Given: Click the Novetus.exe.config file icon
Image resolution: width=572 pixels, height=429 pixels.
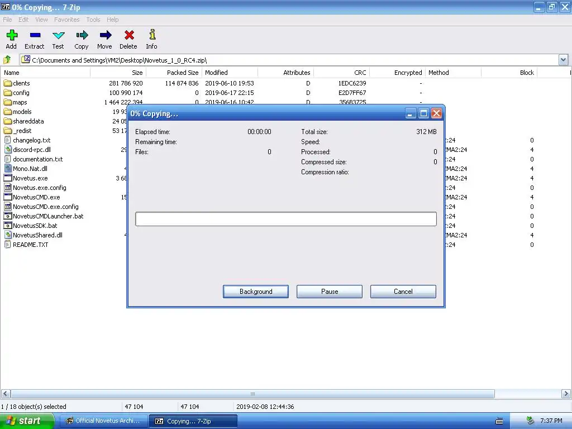Looking at the screenshot, I should [x=8, y=188].
